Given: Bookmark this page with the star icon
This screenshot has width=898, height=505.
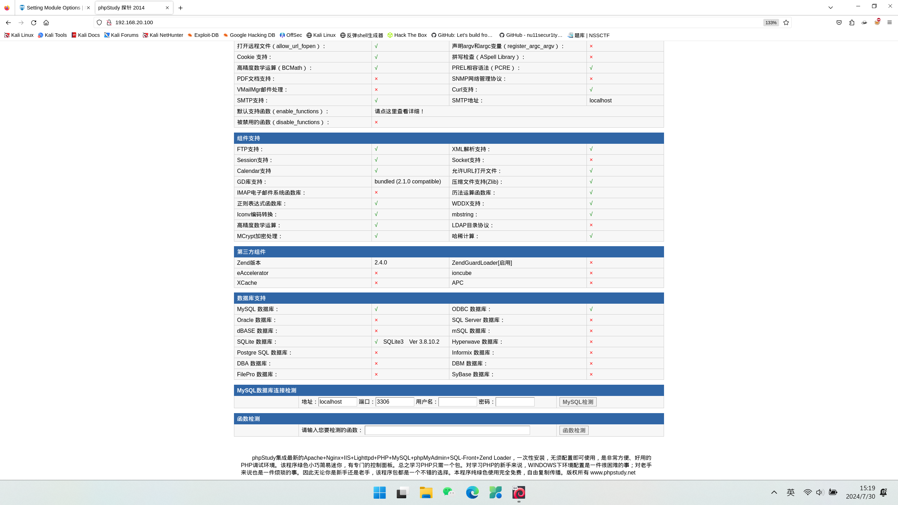Looking at the screenshot, I should (786, 22).
